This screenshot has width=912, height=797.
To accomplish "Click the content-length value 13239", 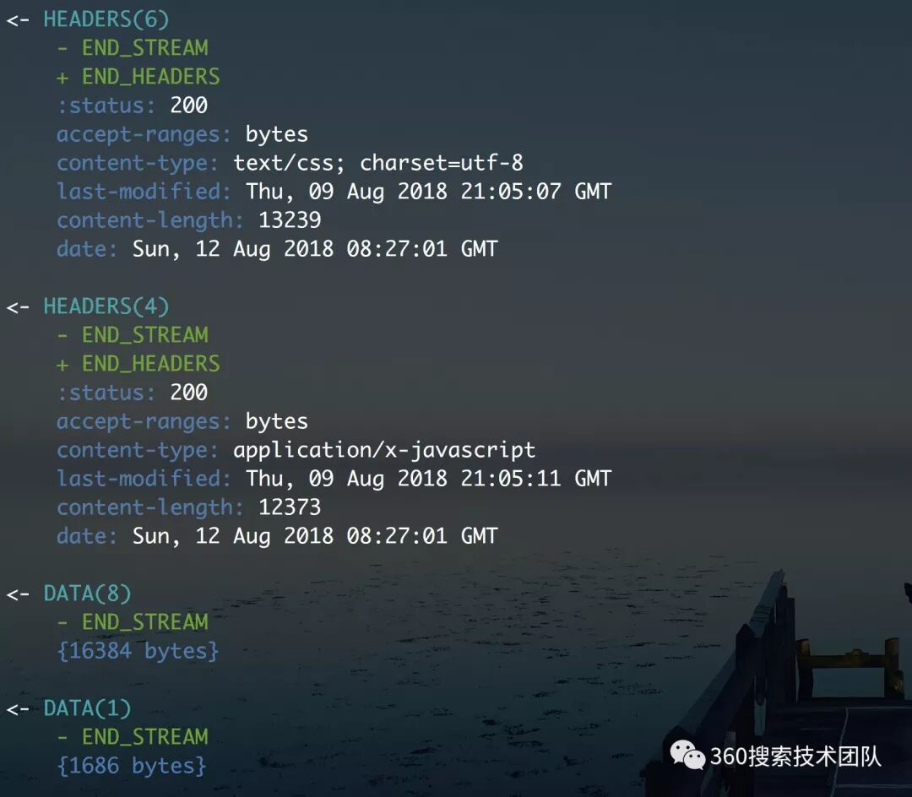I will (x=290, y=220).
